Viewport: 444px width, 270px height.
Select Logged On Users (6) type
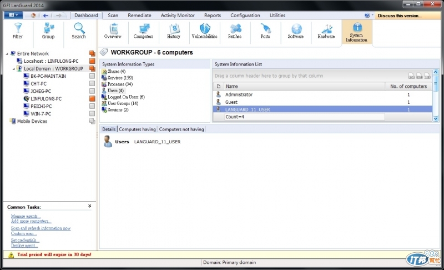126,97
